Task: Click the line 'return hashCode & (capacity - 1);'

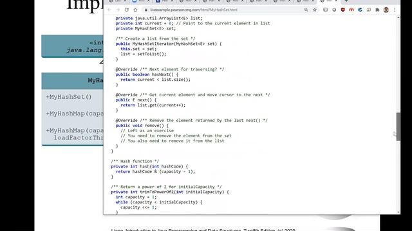Action: coord(156,171)
